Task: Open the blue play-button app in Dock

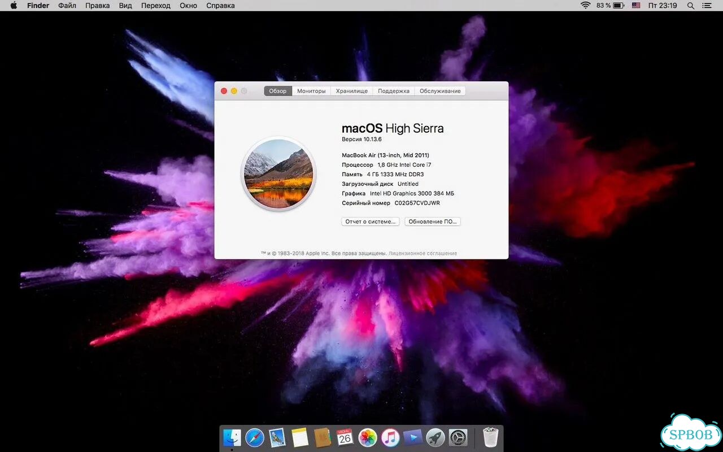Action: pos(413,437)
